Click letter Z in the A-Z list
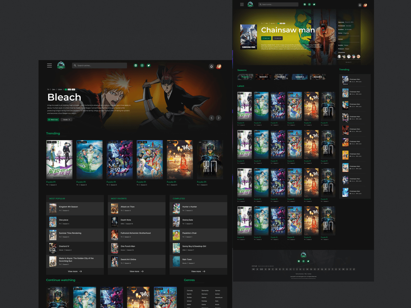 click(354, 269)
